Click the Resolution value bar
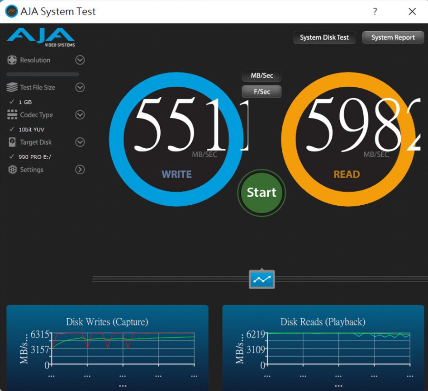 pos(43,74)
